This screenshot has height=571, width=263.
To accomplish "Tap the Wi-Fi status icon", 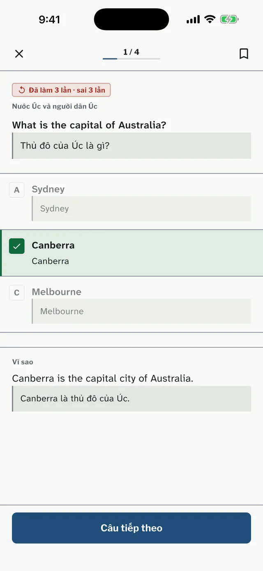I will [210, 19].
